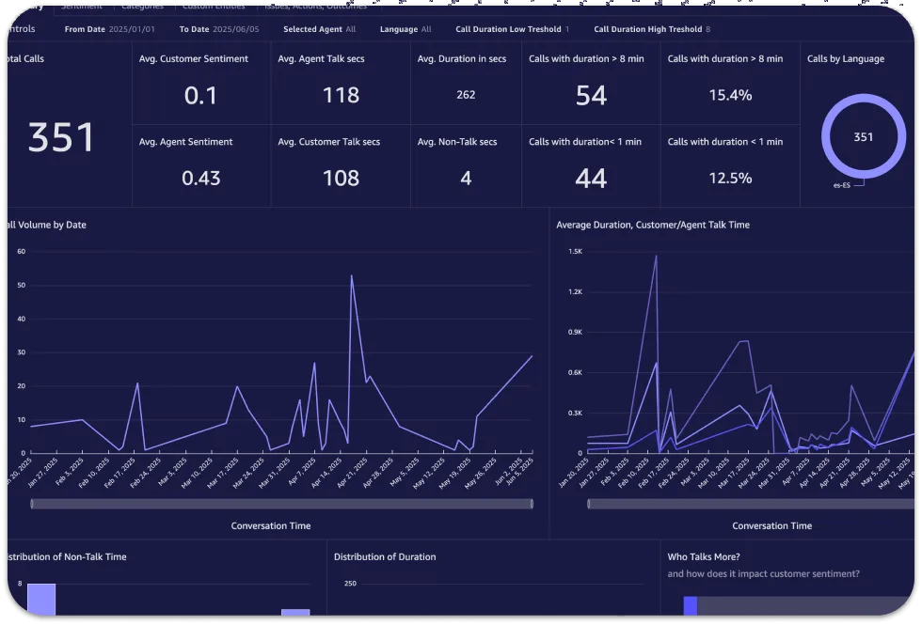Click the Who Talks More blue bar segment
Image resolution: width=922 pixels, height=625 pixels.
690,606
